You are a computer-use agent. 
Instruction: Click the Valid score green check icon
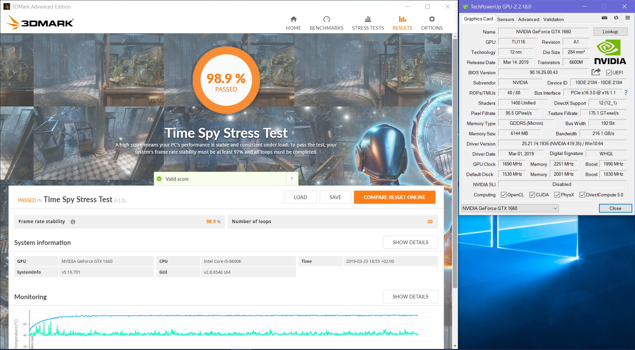tap(159, 179)
